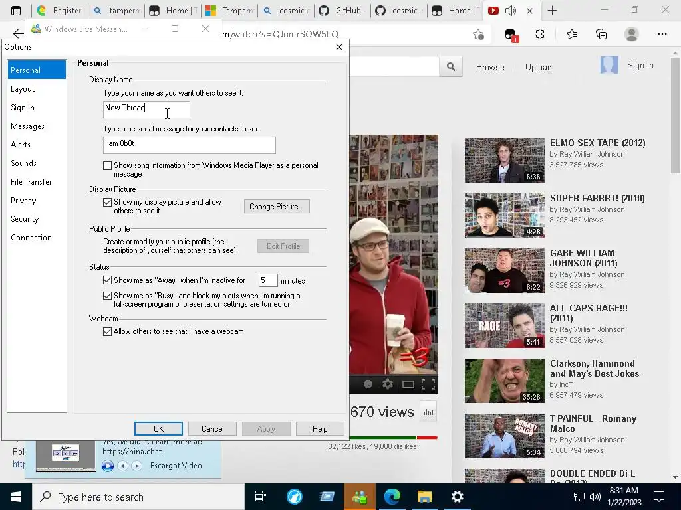Open GABE WILLIAM JOHNSON (2011) video

click(x=584, y=258)
